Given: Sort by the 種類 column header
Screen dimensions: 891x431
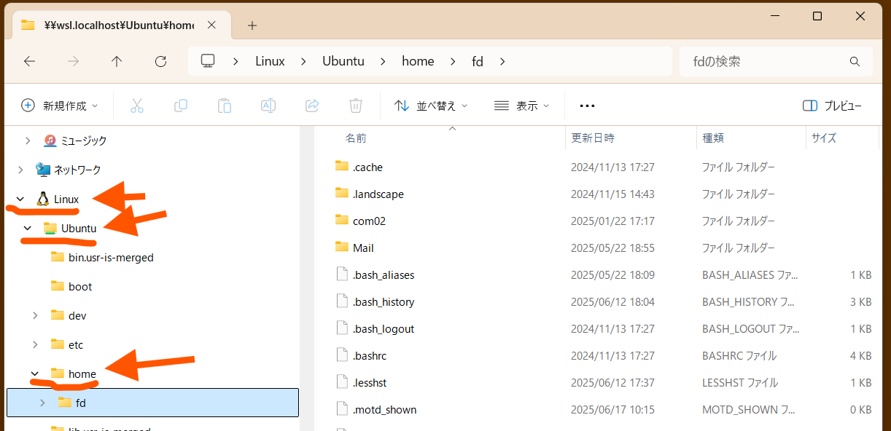Looking at the screenshot, I should pos(713,138).
